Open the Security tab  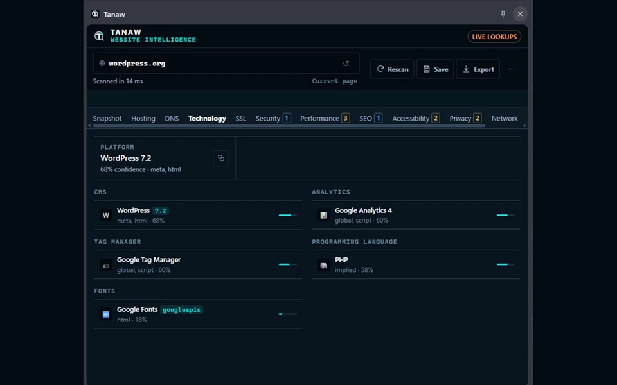[x=273, y=118]
